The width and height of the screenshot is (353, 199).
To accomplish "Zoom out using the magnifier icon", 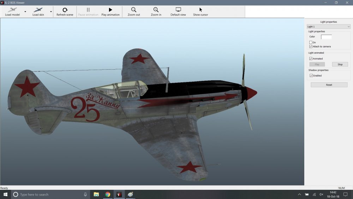I will coord(133,10).
